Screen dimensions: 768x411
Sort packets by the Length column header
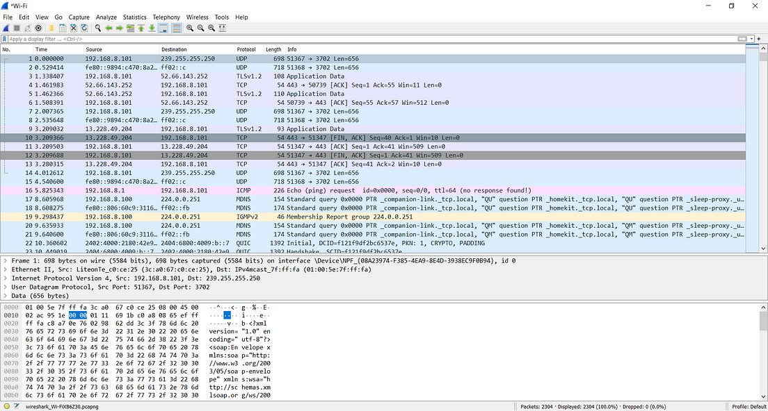[x=274, y=49]
